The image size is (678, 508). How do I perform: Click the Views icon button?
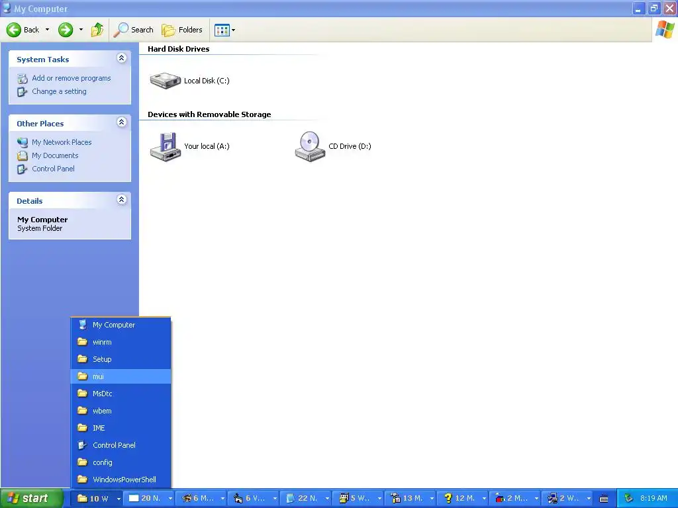(x=222, y=30)
